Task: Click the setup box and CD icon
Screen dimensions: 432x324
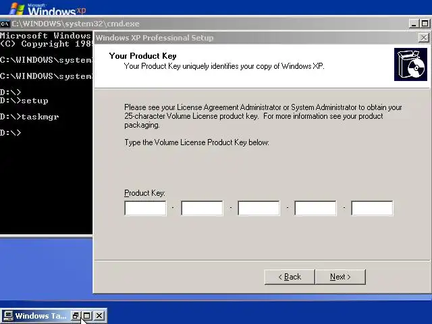Action: tap(410, 65)
